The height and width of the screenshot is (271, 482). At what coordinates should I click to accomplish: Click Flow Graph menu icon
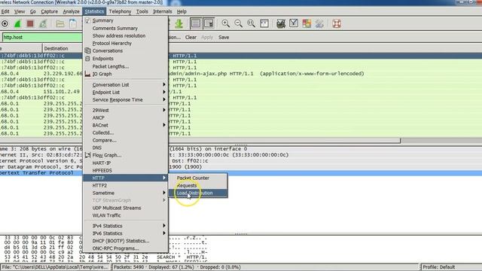87,155
